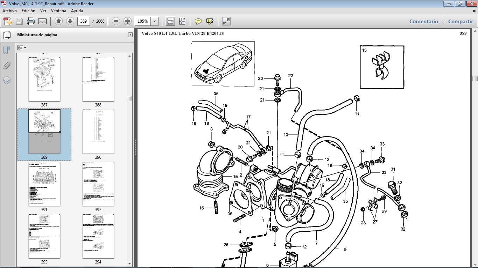Select the page 392 thumbnail
The image size is (478, 268).
98,184
